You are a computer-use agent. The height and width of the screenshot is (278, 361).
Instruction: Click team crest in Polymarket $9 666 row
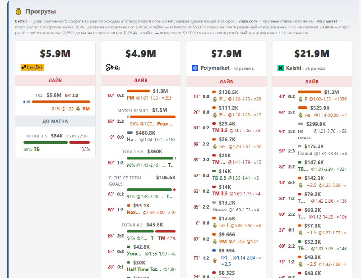tap(215, 242)
